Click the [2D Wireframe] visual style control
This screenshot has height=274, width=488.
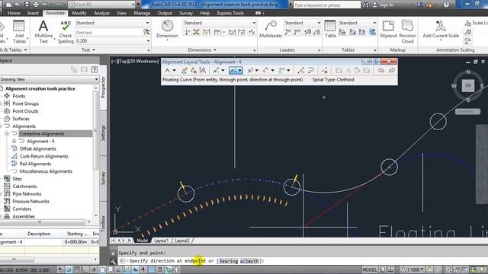(144, 62)
